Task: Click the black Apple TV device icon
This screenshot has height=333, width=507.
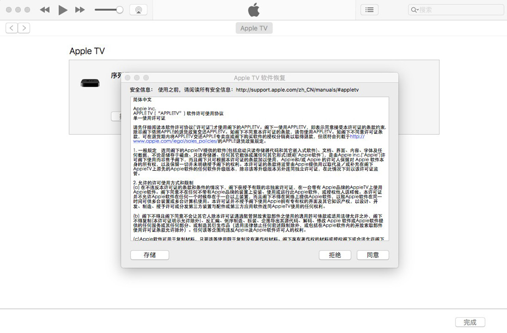Action: point(90,82)
